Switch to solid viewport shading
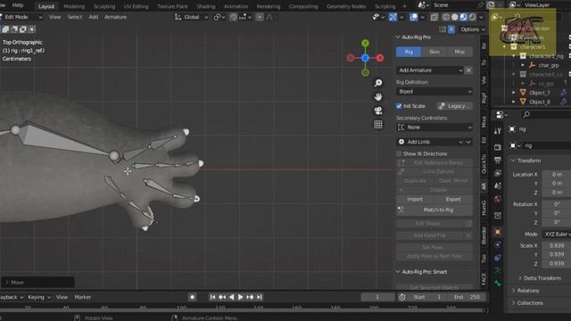Image resolution: width=571 pixels, height=321 pixels. click(x=454, y=17)
